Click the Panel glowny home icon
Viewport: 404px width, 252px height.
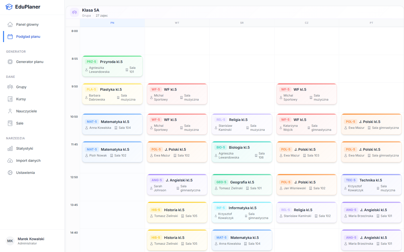(x=10, y=24)
